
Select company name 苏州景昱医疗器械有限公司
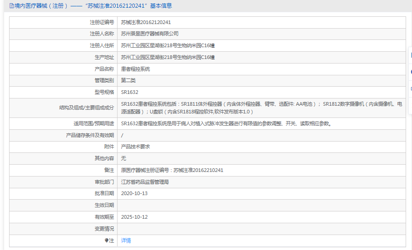point(150,34)
